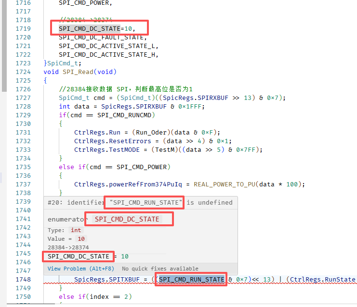The image size is (357, 307).
Task: Click SPI_CMD_POWER in the else-if condition
Action: tap(142, 167)
